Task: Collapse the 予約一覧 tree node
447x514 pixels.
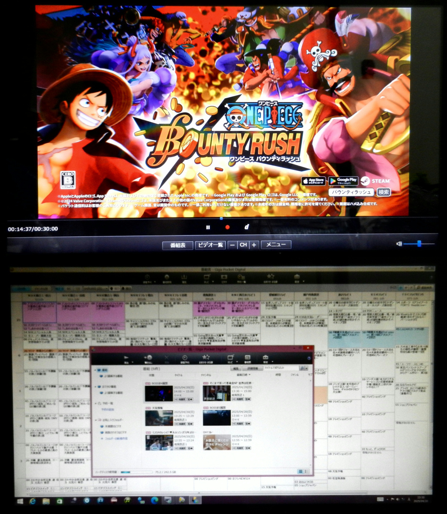Action: click(96, 403)
